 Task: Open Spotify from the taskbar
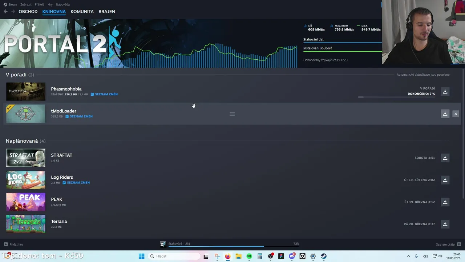[249, 256]
